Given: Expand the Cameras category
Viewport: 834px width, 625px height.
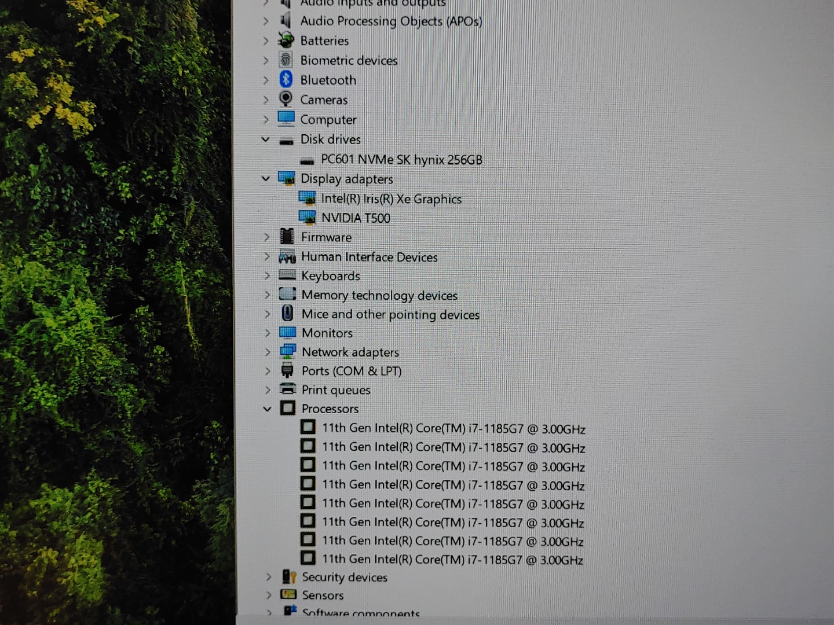Looking at the screenshot, I should pos(266,100).
